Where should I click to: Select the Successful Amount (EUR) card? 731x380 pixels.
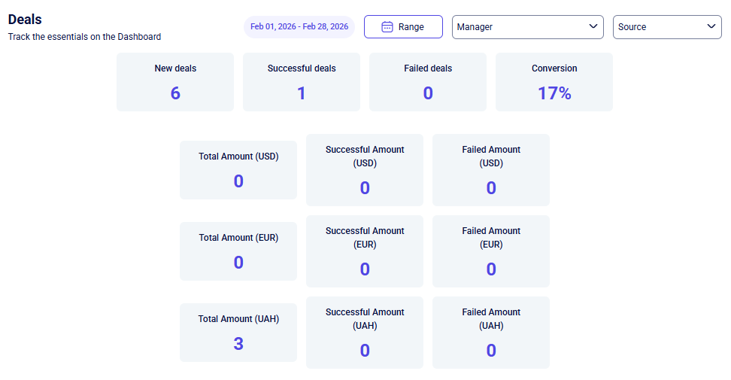pos(365,251)
